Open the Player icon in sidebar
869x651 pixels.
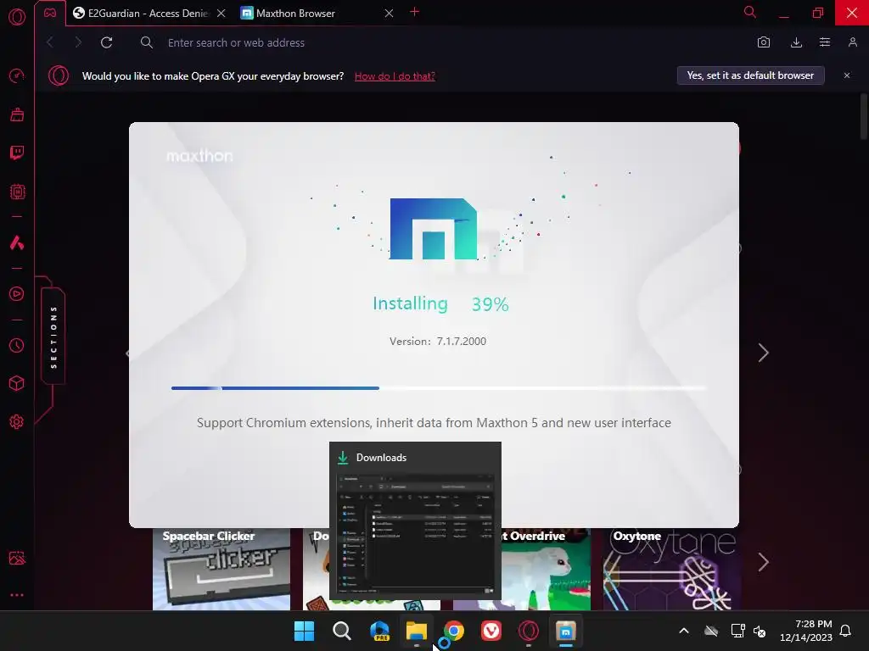click(17, 293)
